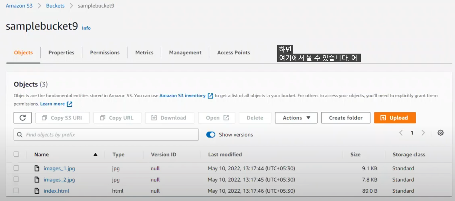
Task: Select the images_2.jpg row checkbox
Action: pos(16,179)
